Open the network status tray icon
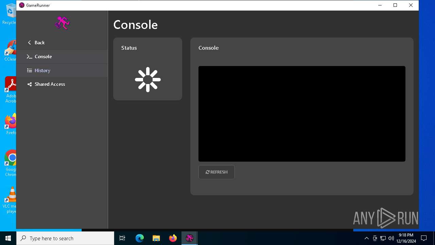 click(x=383, y=238)
